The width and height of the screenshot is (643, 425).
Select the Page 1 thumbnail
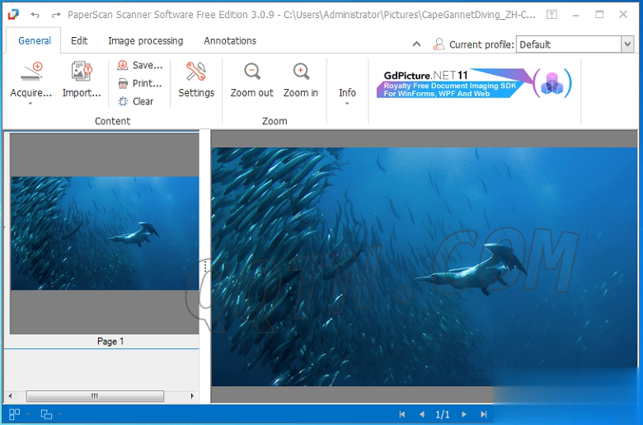pos(104,233)
